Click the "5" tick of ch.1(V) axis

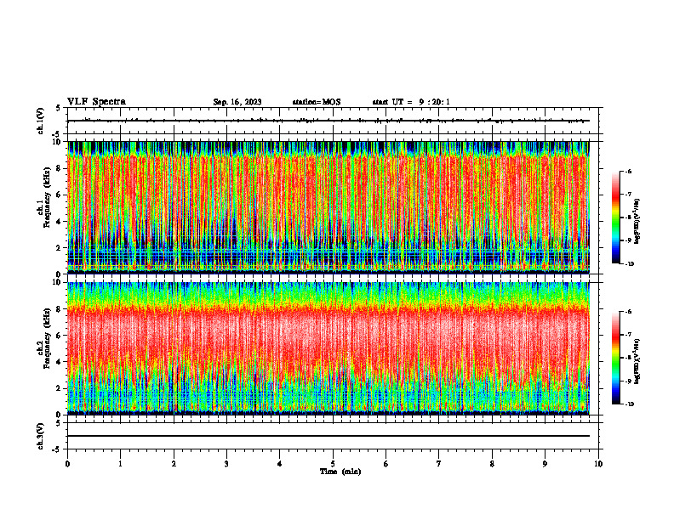point(58,108)
